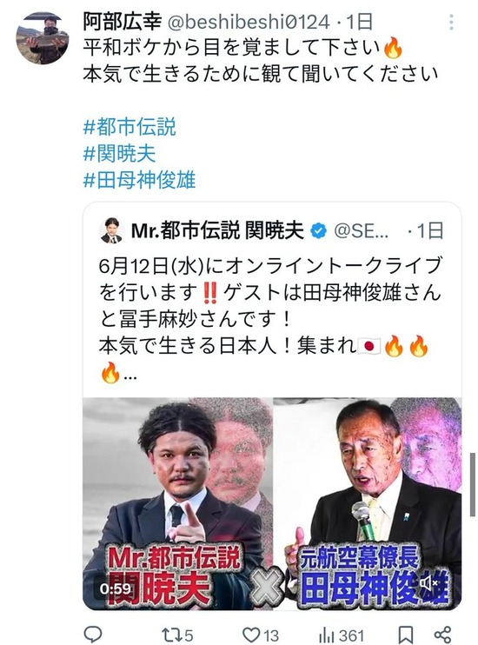View analytics bar chart icon showing 361
Viewport: 478px width, 645px height.
[x=341, y=635]
